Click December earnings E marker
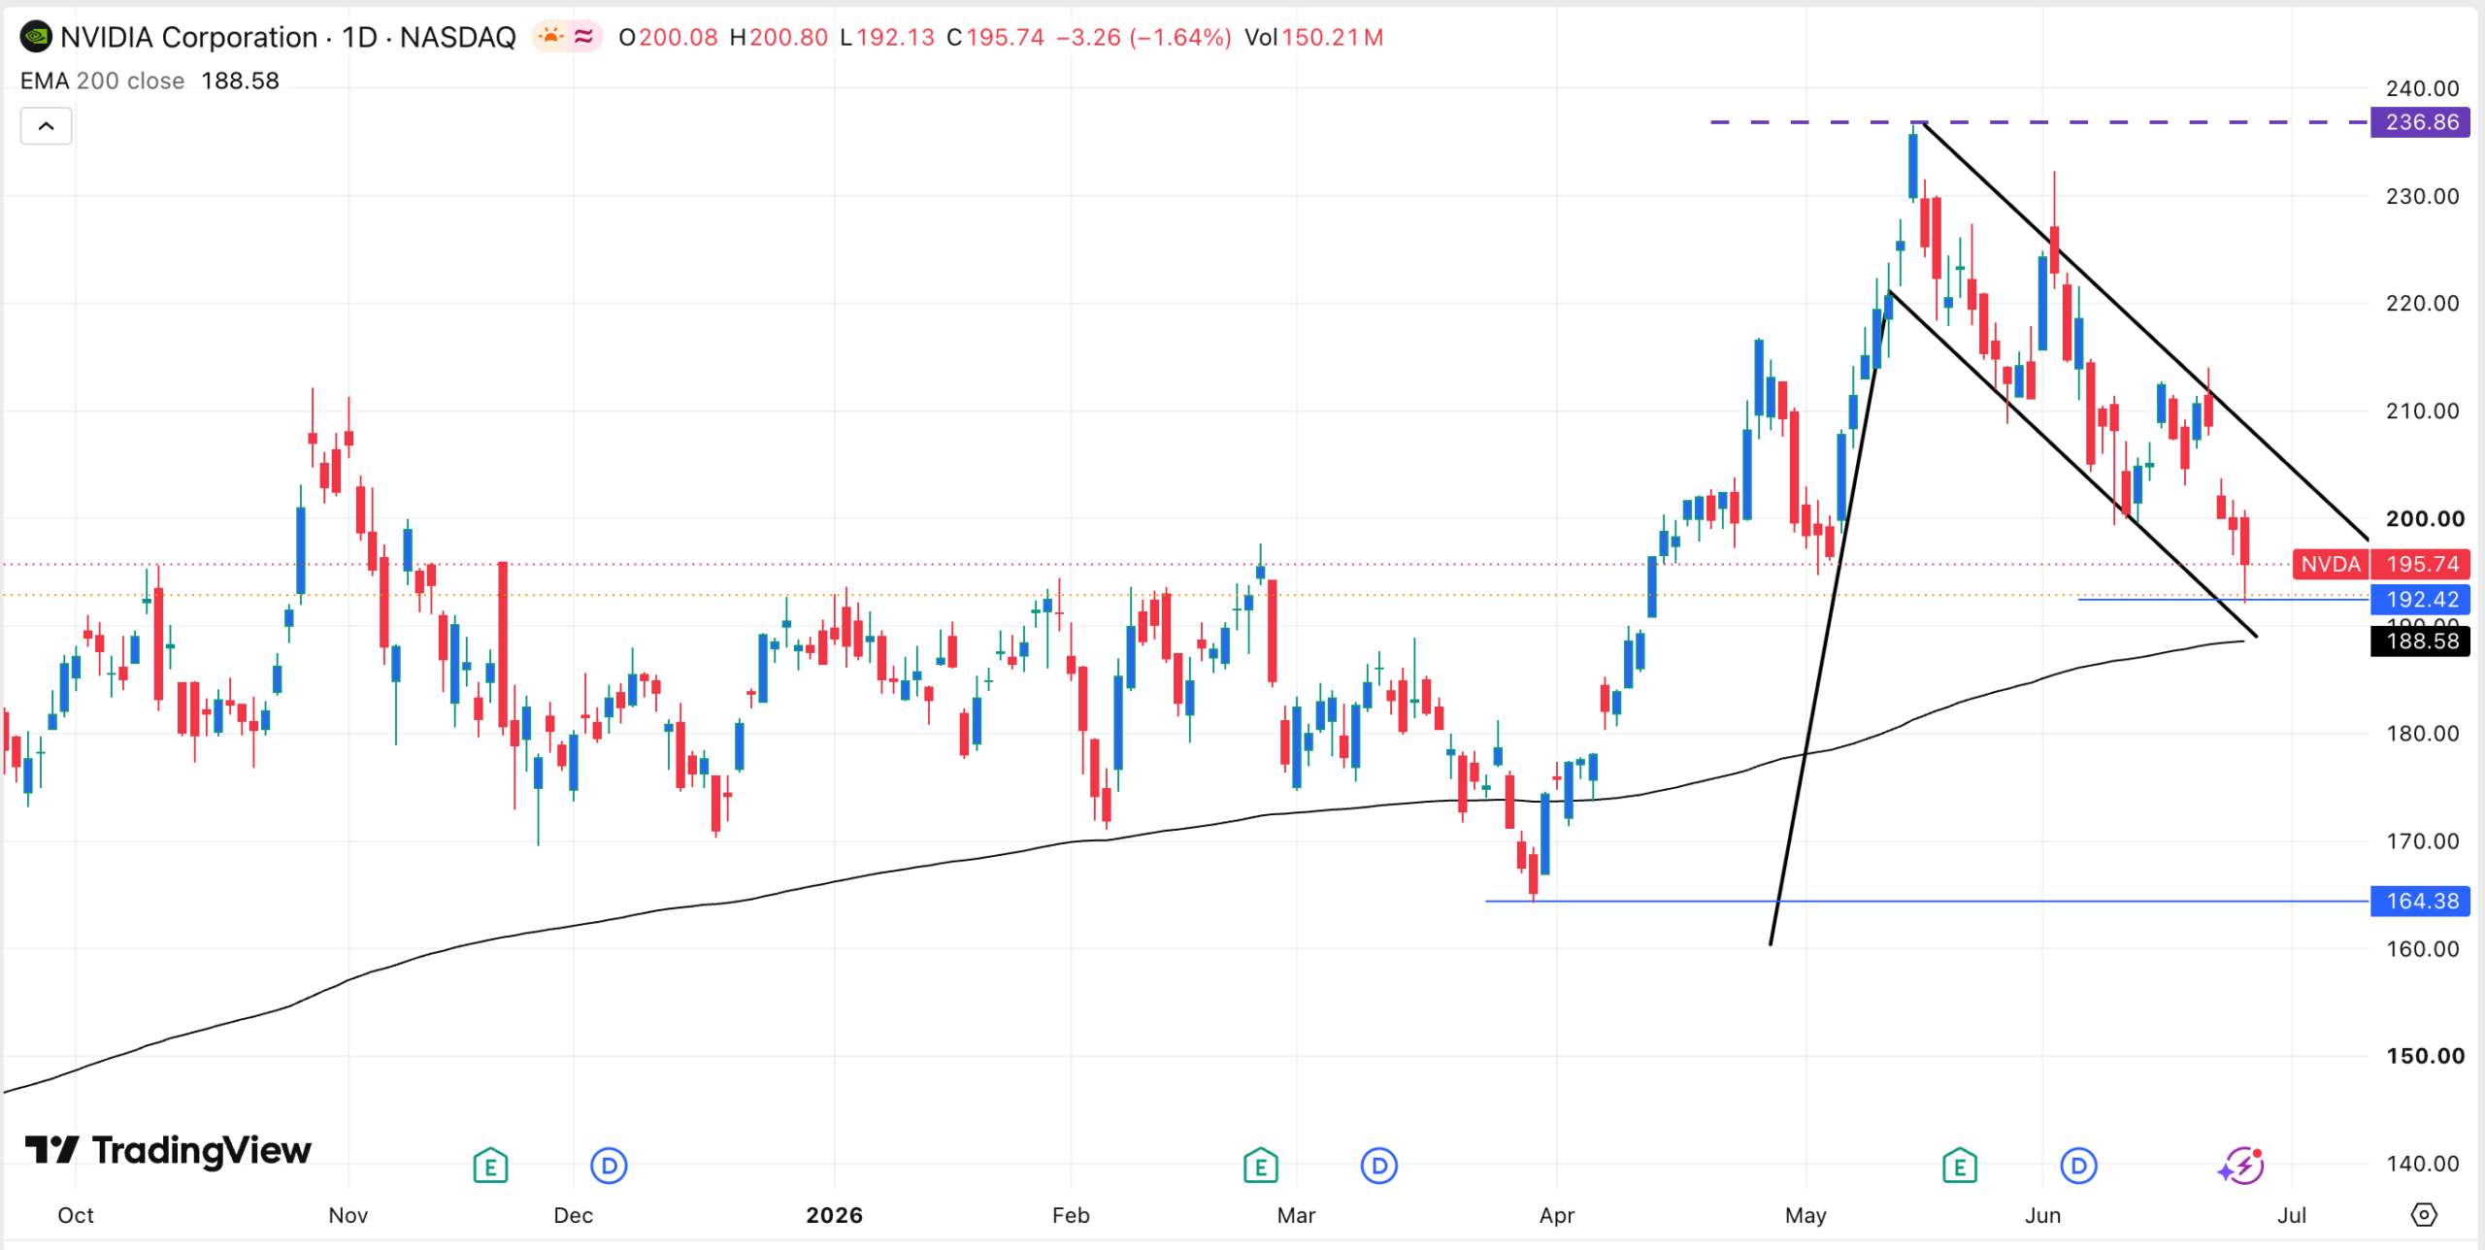 [x=490, y=1166]
